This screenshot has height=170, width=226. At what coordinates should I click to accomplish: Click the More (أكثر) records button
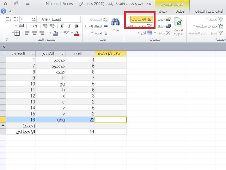click(149, 33)
